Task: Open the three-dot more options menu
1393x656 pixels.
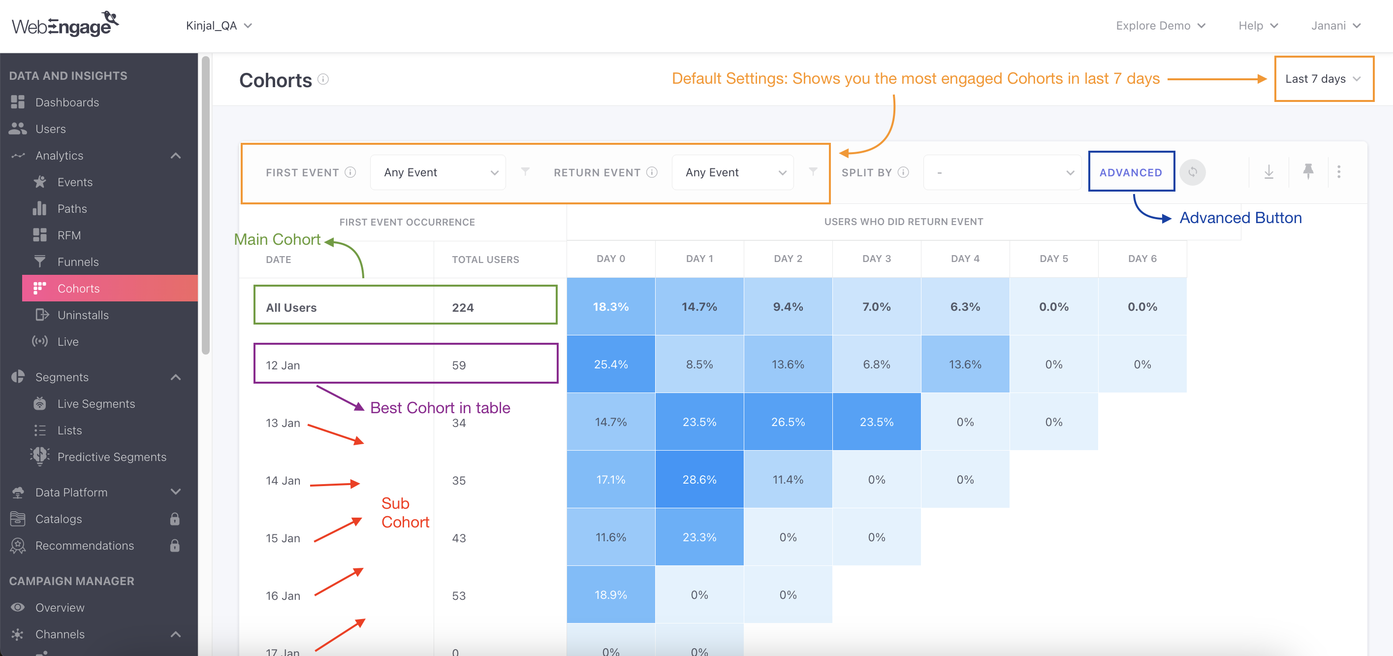Action: [x=1339, y=171]
